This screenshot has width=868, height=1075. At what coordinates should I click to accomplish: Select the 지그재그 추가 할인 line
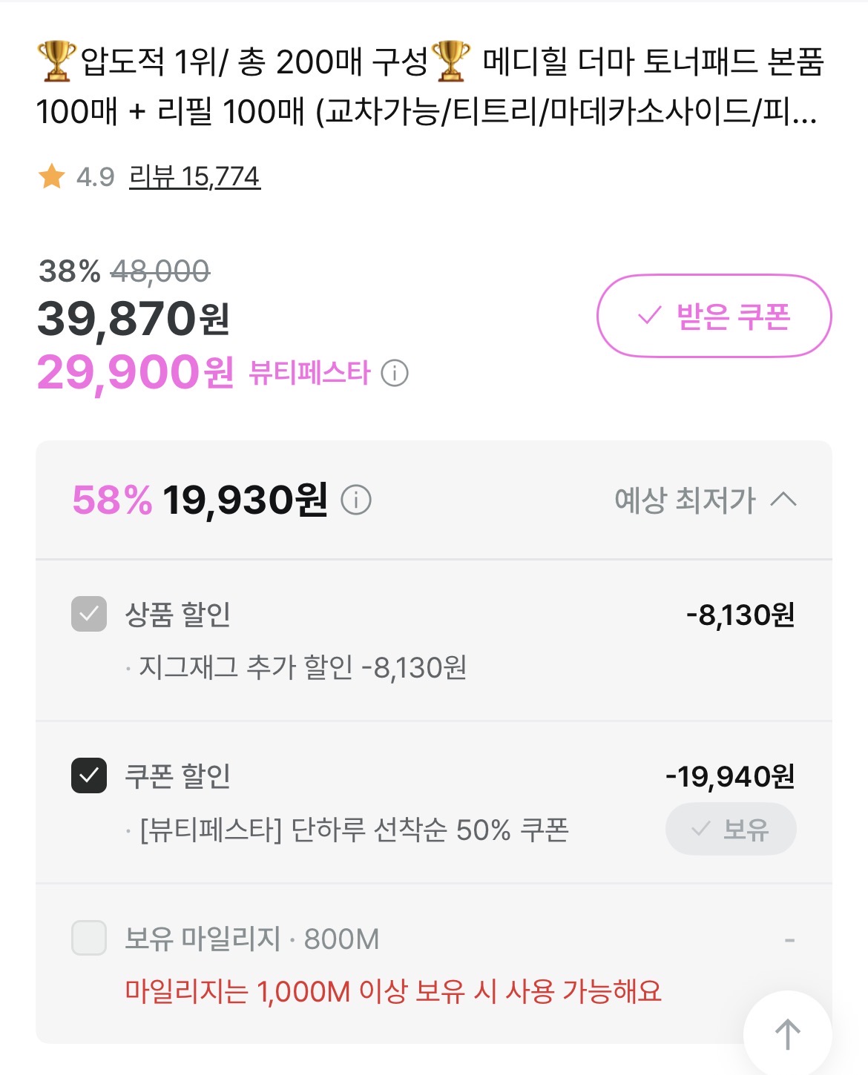(x=303, y=667)
